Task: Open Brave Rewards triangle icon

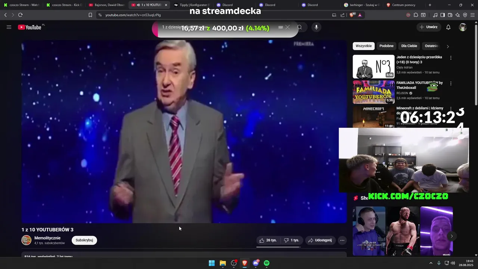Action: click(360, 15)
